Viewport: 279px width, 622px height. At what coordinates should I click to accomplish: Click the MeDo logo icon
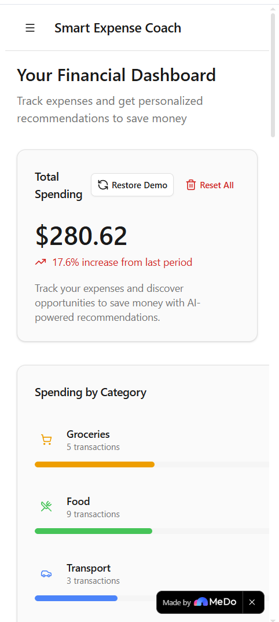[x=200, y=602]
